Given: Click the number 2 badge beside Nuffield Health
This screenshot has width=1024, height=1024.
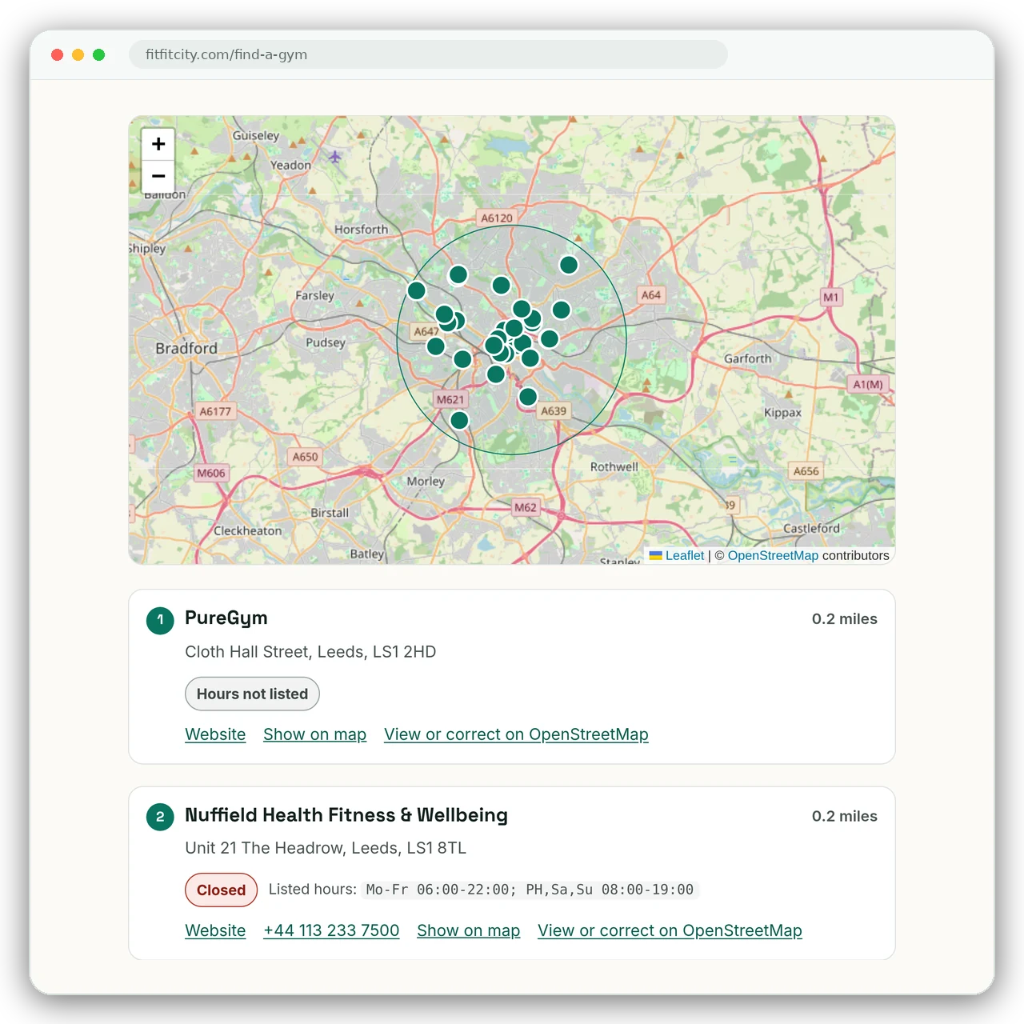Looking at the screenshot, I should (x=160, y=817).
